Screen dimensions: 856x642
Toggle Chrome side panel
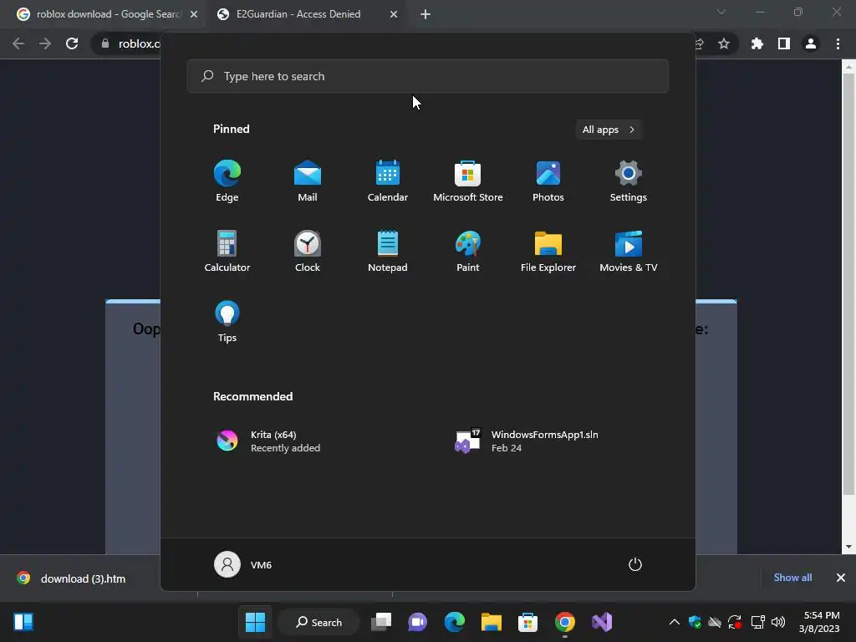(784, 43)
